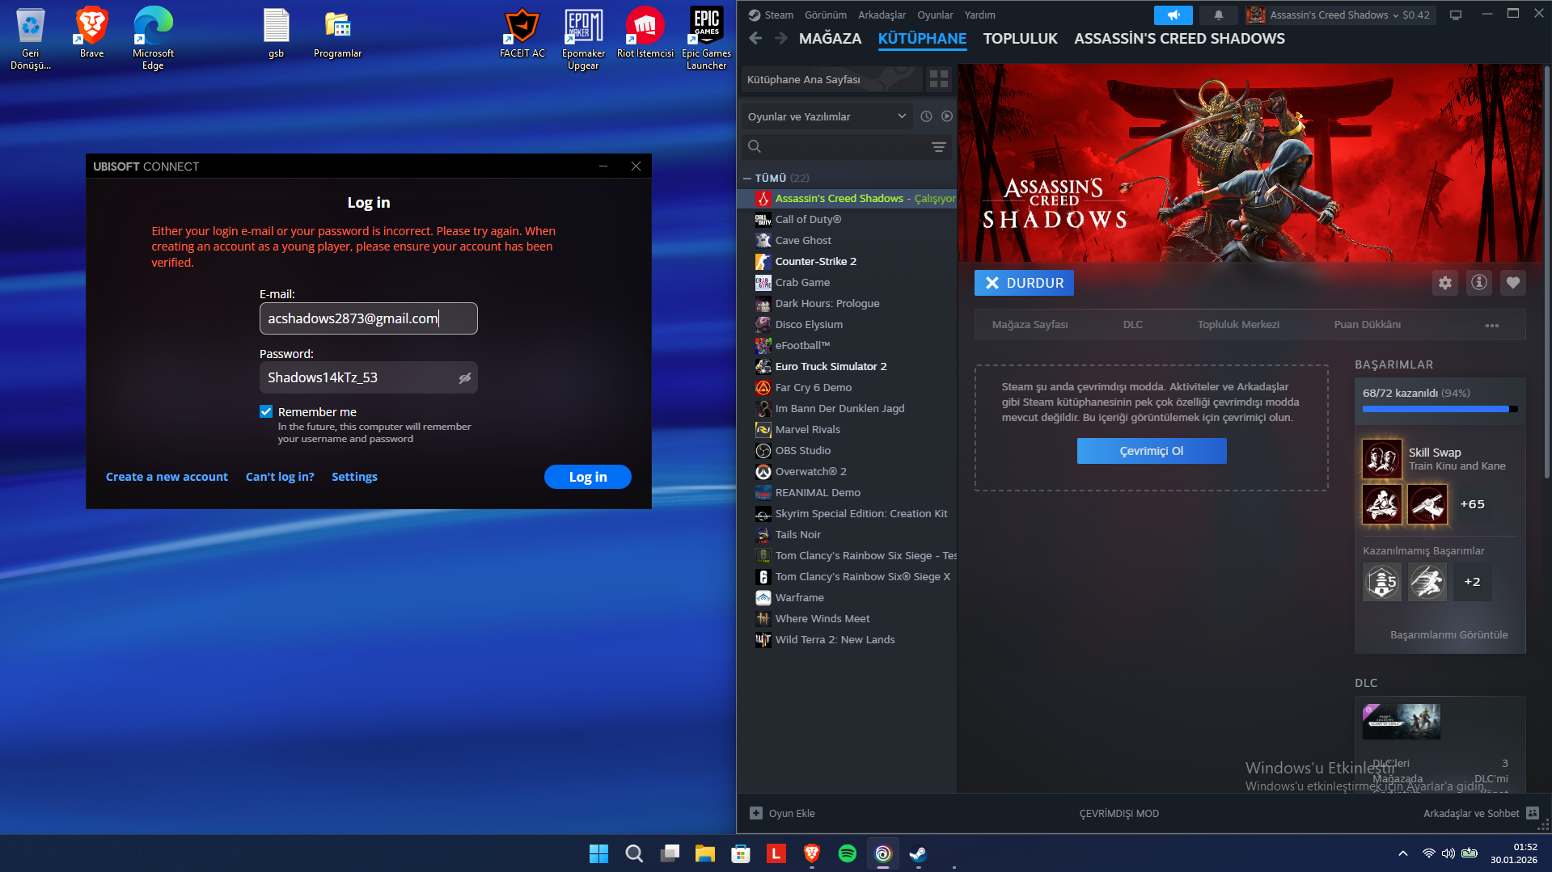Collapse the TÜMÜ games category
This screenshot has width=1552, height=872.
(x=747, y=178)
